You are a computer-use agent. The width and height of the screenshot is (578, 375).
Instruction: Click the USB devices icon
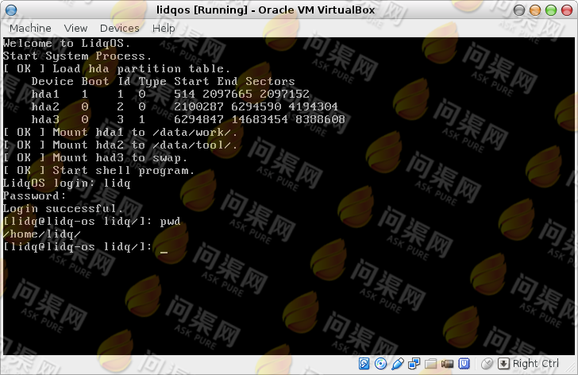(x=397, y=364)
